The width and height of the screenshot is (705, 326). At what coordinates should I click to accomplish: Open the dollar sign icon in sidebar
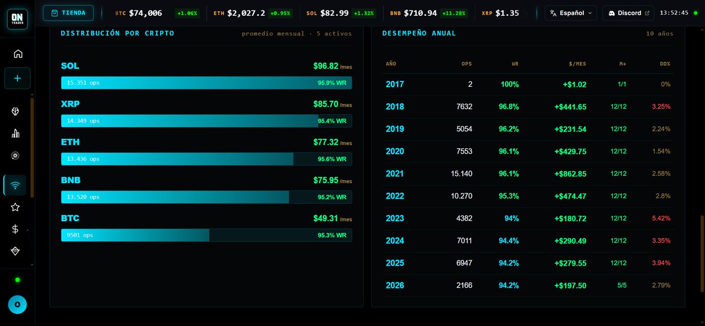[x=16, y=229]
